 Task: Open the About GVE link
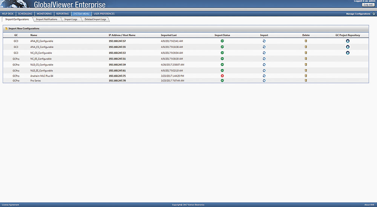pos(369,205)
